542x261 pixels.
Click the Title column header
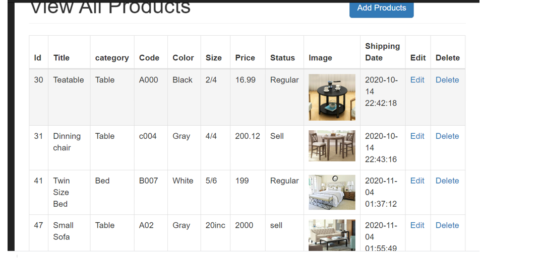click(x=62, y=58)
